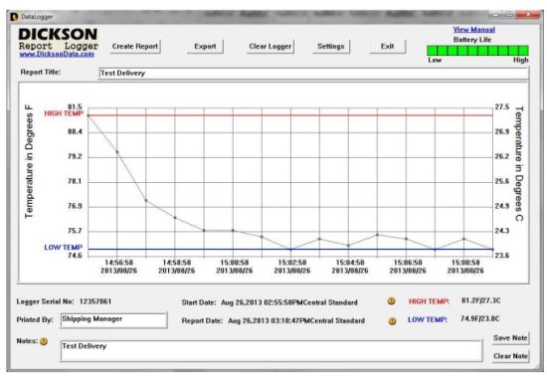This screenshot has width=547, height=381.
Task: Click the Create Report button
Action: [135, 47]
